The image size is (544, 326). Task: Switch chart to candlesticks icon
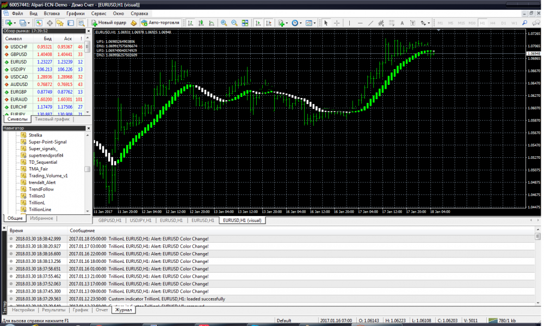201,23
